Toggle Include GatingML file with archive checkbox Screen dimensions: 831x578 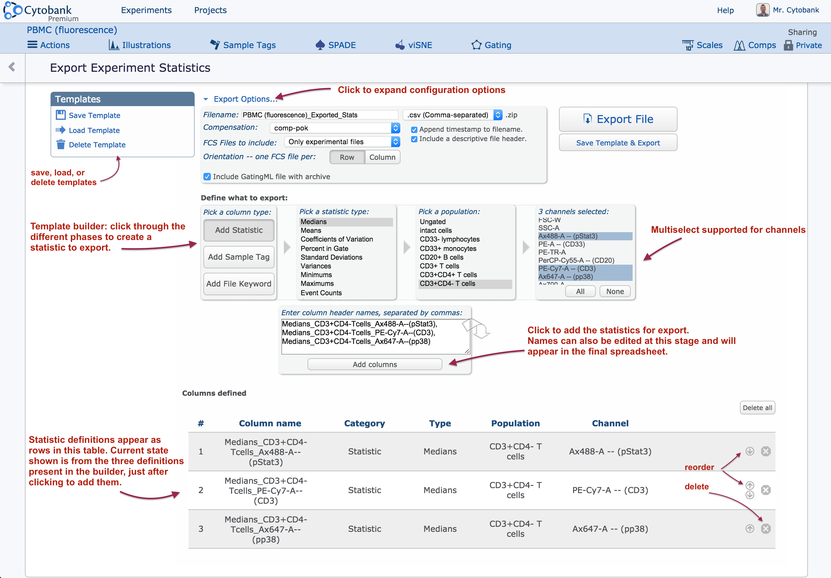(x=207, y=176)
